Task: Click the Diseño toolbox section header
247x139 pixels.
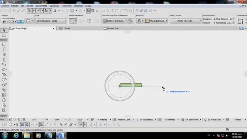Action: (3, 40)
